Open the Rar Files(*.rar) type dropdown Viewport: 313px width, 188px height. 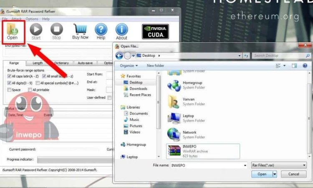click(279, 165)
